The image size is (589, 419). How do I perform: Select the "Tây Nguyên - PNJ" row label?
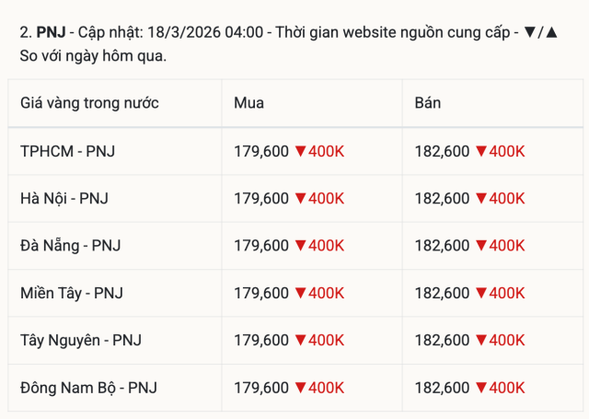80,340
